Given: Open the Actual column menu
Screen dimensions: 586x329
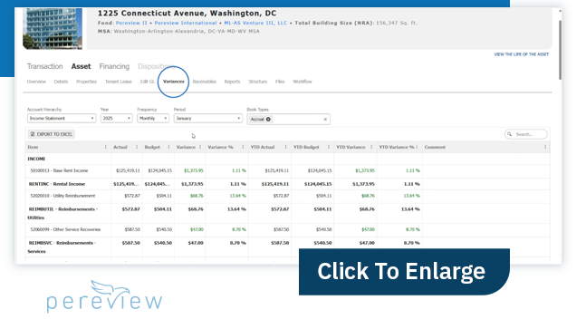Looking at the screenshot, I should tap(137, 147).
